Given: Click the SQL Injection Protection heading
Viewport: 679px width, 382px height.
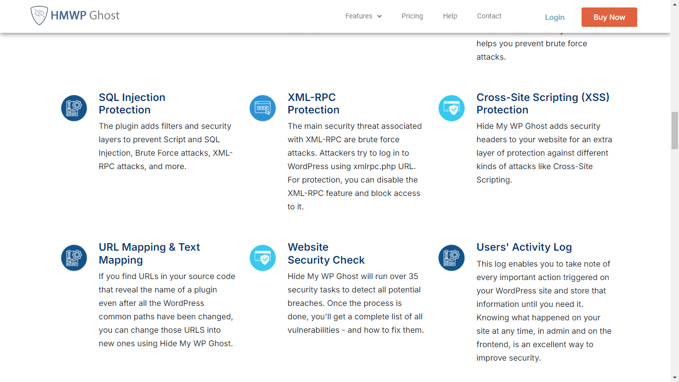Looking at the screenshot, I should (132, 103).
